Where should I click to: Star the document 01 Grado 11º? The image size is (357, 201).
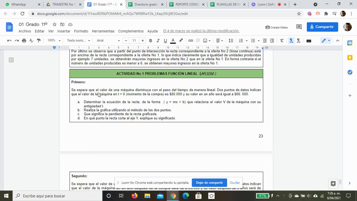55,25
